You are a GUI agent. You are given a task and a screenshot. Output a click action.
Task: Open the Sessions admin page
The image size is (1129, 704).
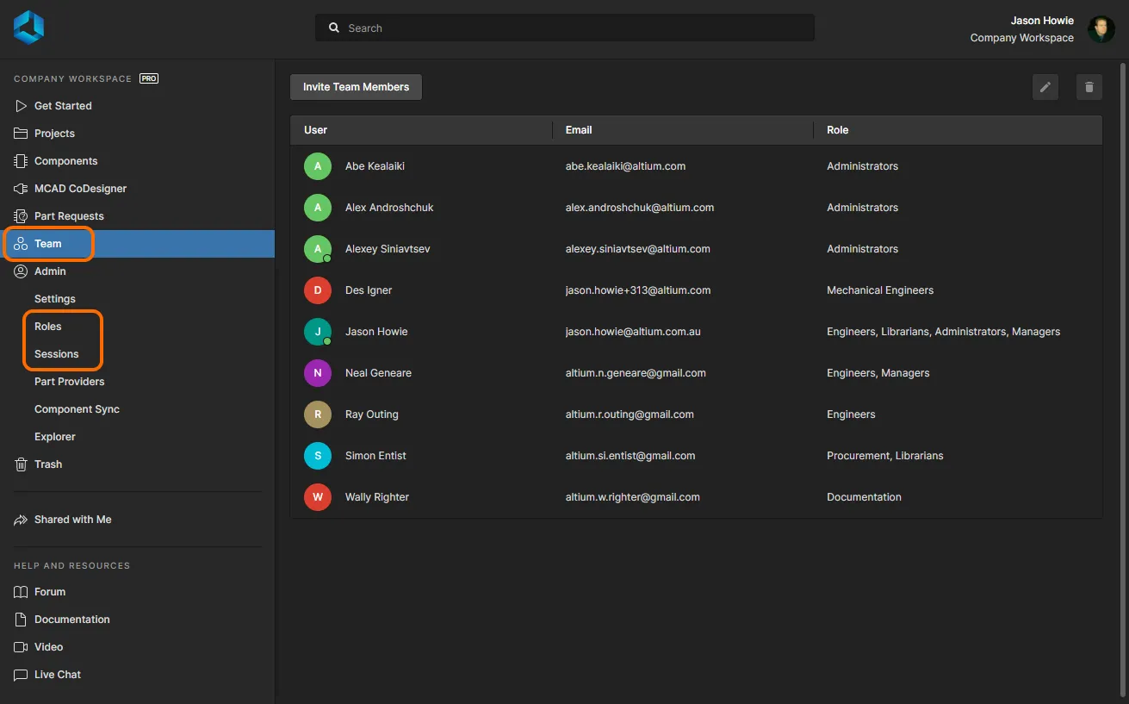[56, 354]
